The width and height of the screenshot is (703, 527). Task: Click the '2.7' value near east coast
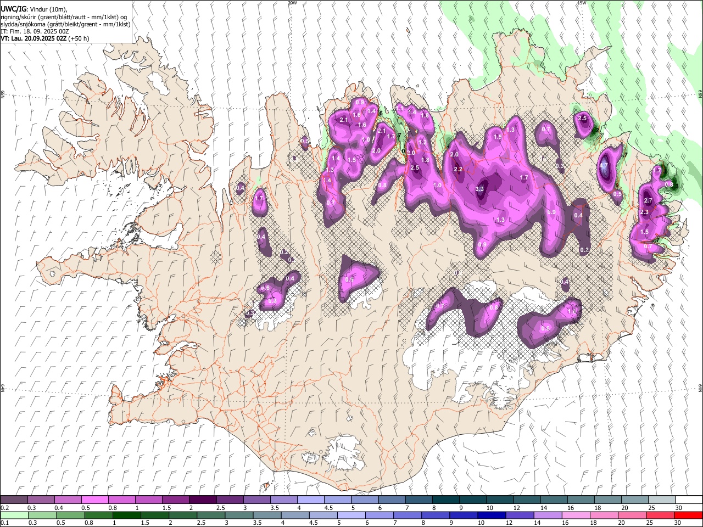648,200
